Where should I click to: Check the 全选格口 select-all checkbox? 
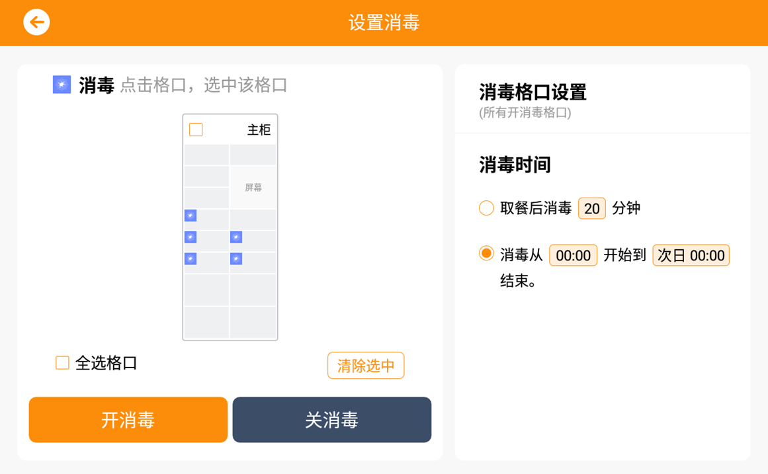[x=62, y=363]
